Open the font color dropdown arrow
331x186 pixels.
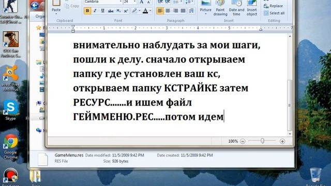coord(151,11)
